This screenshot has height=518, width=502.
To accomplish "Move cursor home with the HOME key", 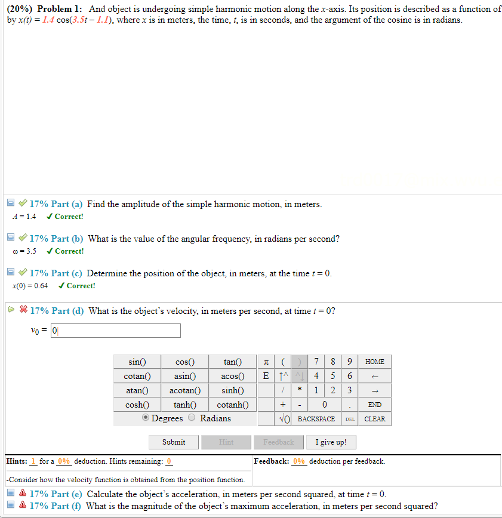I will pos(374,362).
